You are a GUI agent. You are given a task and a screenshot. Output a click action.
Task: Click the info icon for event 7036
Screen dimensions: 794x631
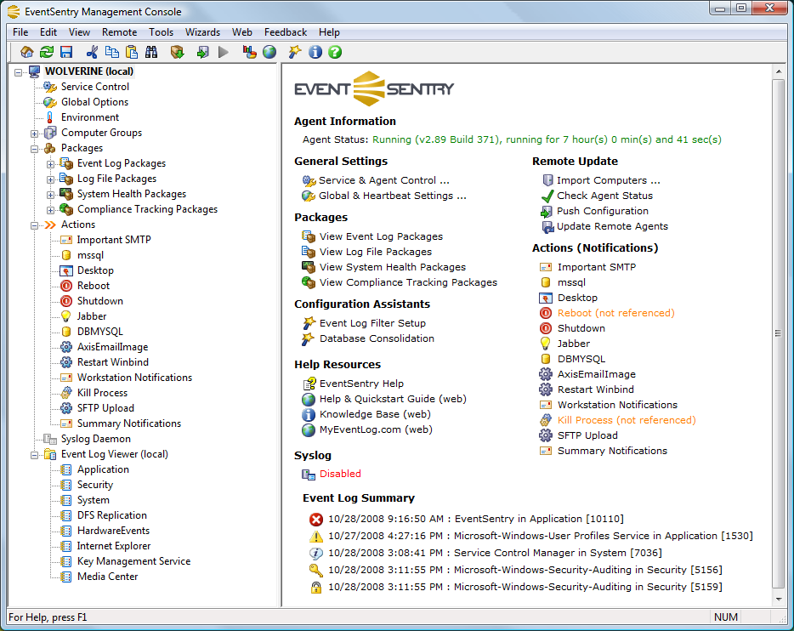click(x=316, y=553)
